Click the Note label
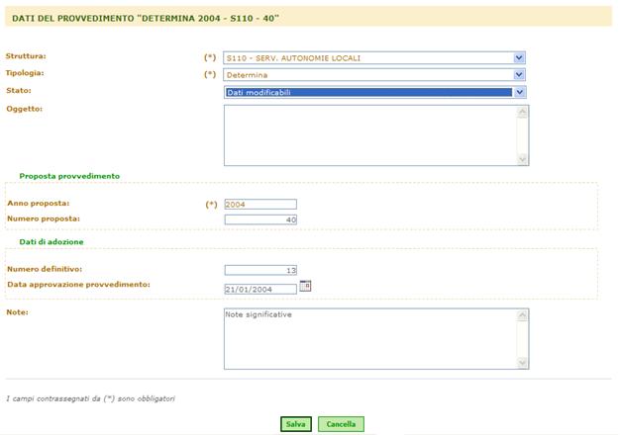The image size is (620, 435). (17, 312)
